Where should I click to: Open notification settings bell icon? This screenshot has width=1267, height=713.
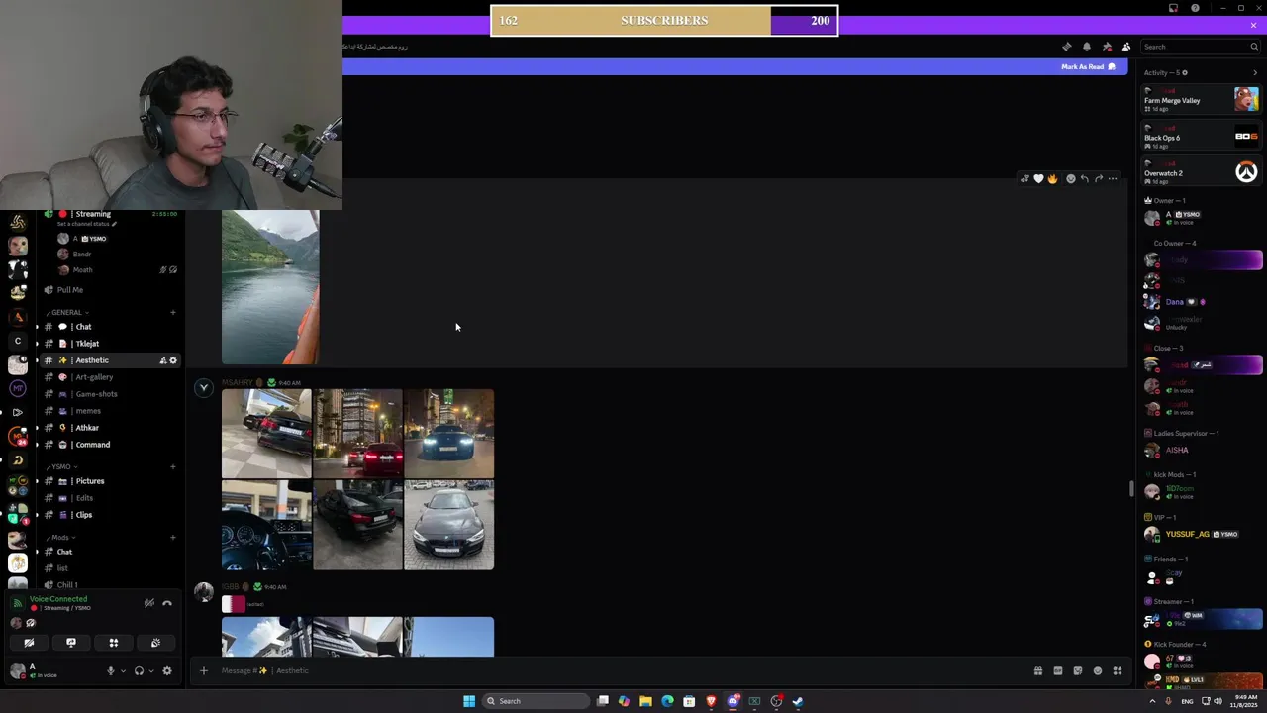click(x=1086, y=47)
